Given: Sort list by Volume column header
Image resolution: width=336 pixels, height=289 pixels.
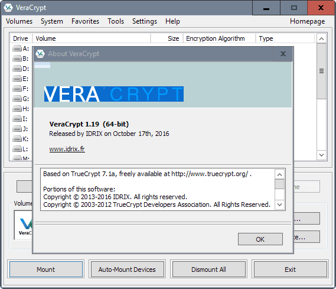Looking at the screenshot, I should 92,38.
